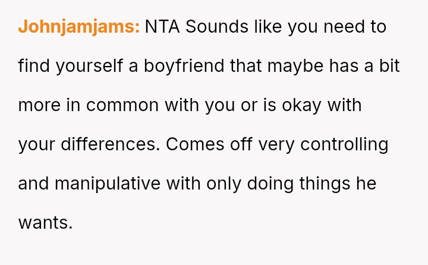Open the Johnjamjams username profile link
The image size is (428, 265).
click(79, 27)
